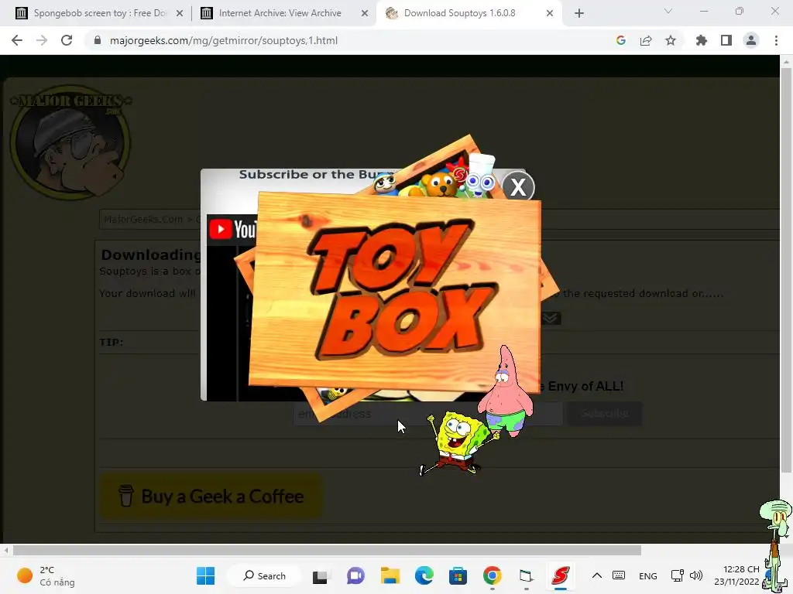Image resolution: width=793 pixels, height=594 pixels.
Task: Switch to Chrome on the taskbar
Action: point(492,575)
